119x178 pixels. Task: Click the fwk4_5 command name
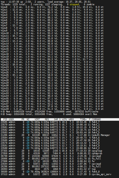point(96,132)
